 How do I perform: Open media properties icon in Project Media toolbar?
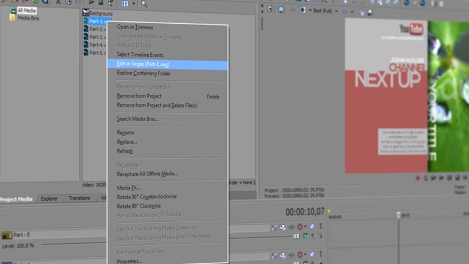(68, 2)
